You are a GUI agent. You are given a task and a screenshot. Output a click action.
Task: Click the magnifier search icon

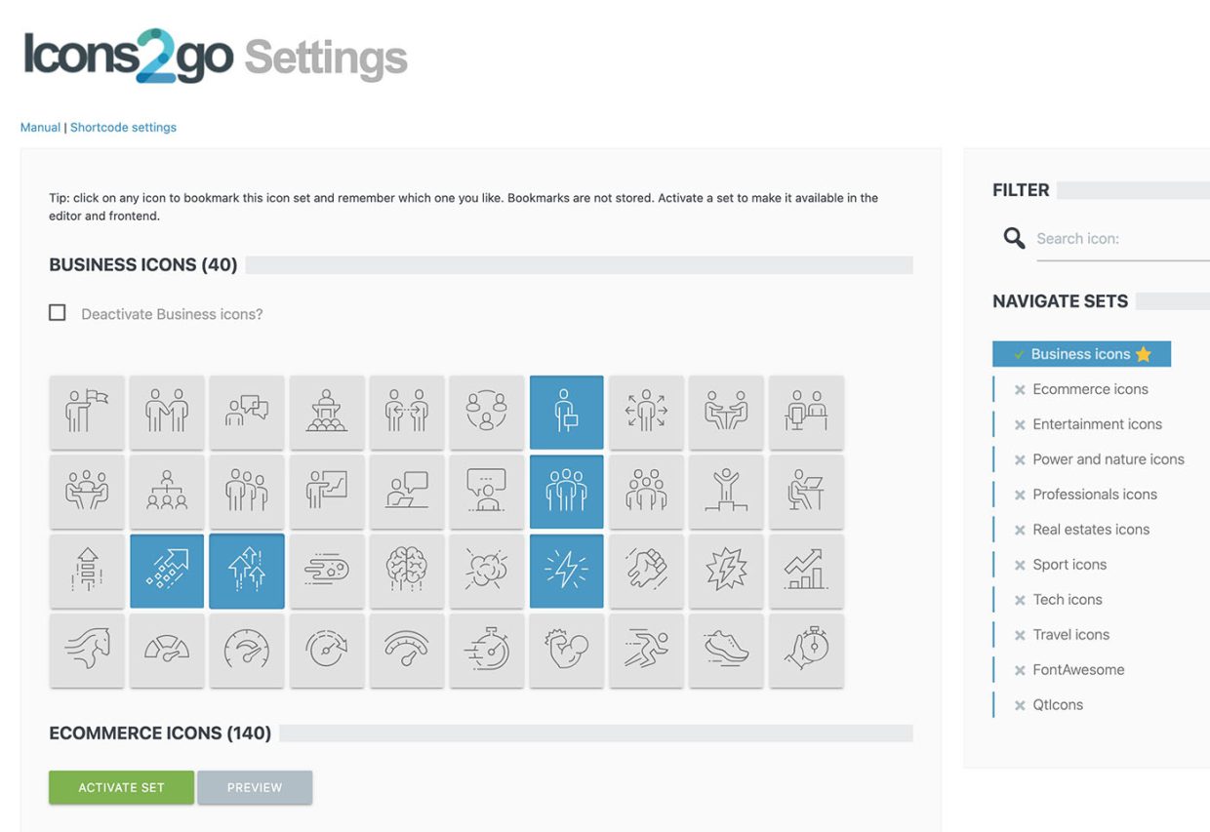[x=1014, y=238]
